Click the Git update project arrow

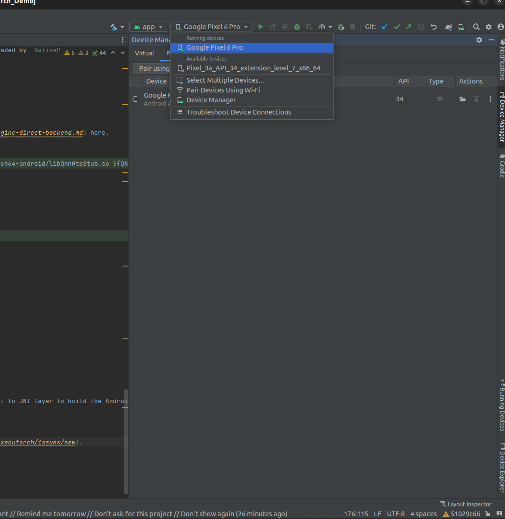tap(385, 27)
